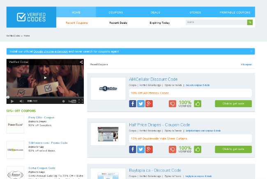The image size is (267, 179).
Task: Click the 50%+ OFF COUPONS heading
Action: click(21, 111)
